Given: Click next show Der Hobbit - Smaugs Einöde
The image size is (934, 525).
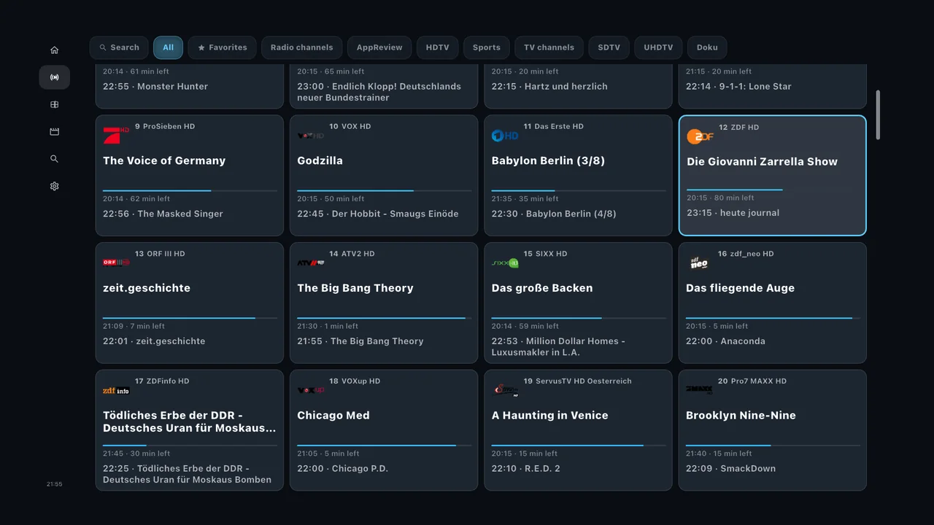Looking at the screenshot, I should (x=378, y=214).
